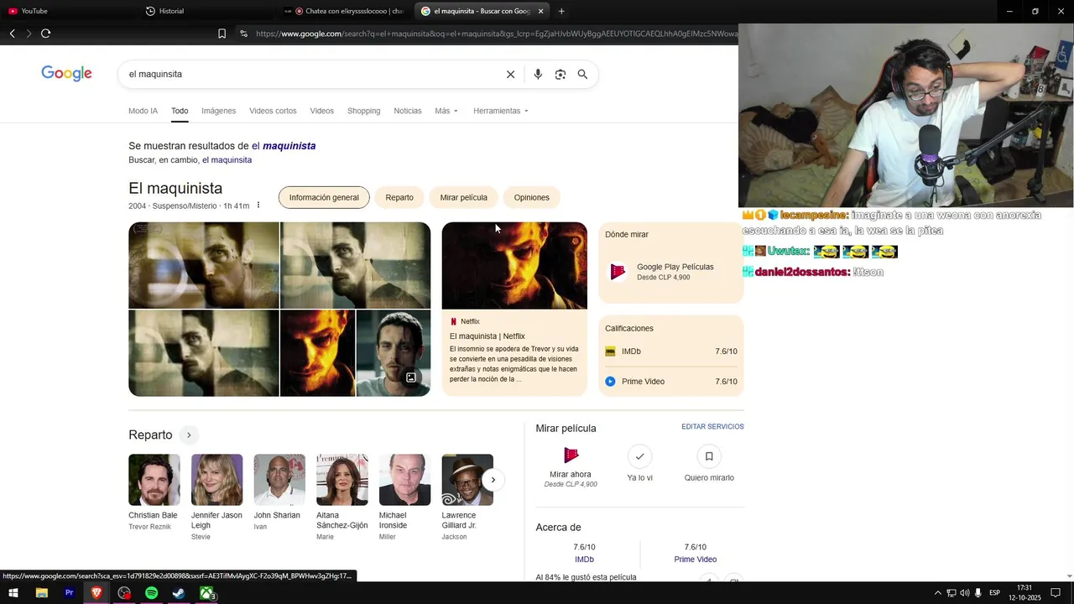Image resolution: width=1074 pixels, height=604 pixels.
Task: Click the ESP language indicator in tray
Action: 994,593
